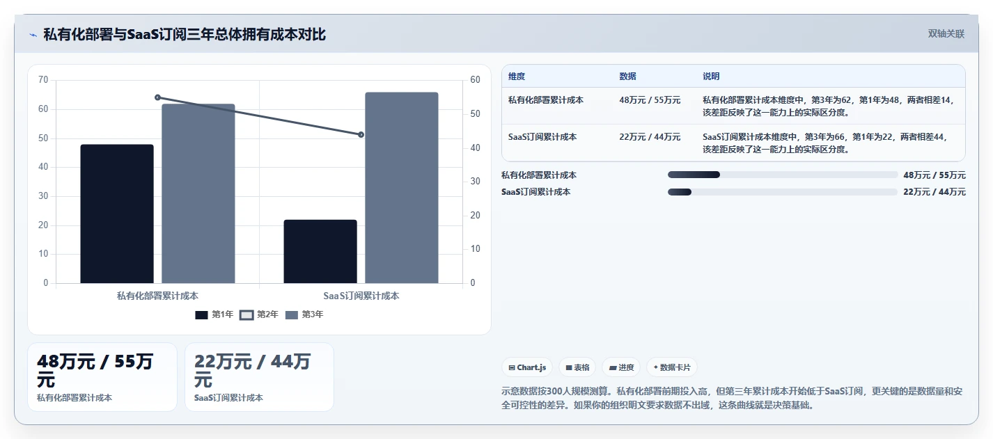Click the 私有化部署累计成本 progress bar
993x439 pixels.
point(782,175)
